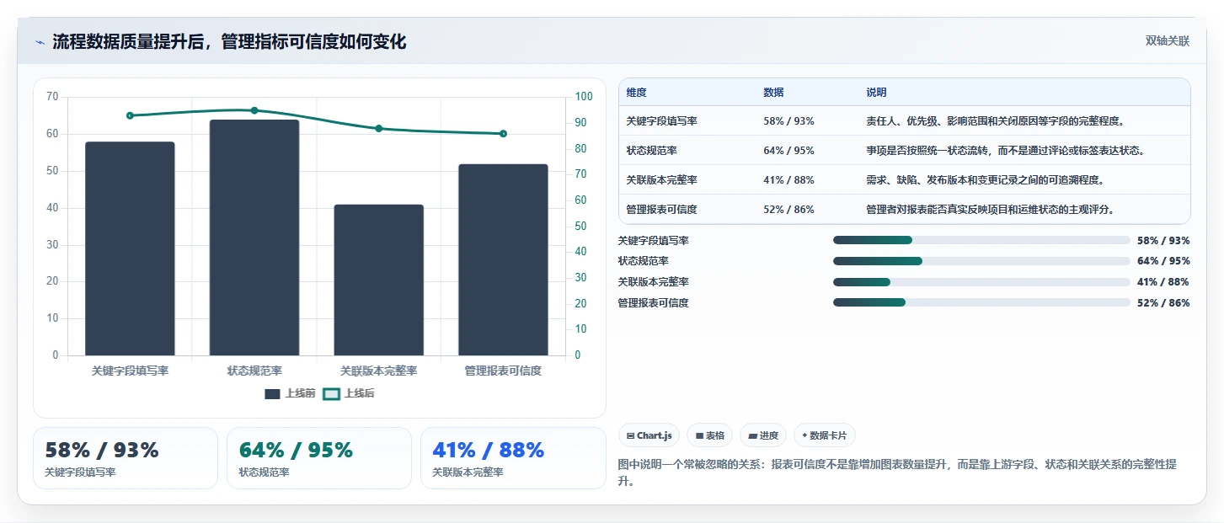
Task: Click table cell 管理报表可信度
Action: (661, 210)
